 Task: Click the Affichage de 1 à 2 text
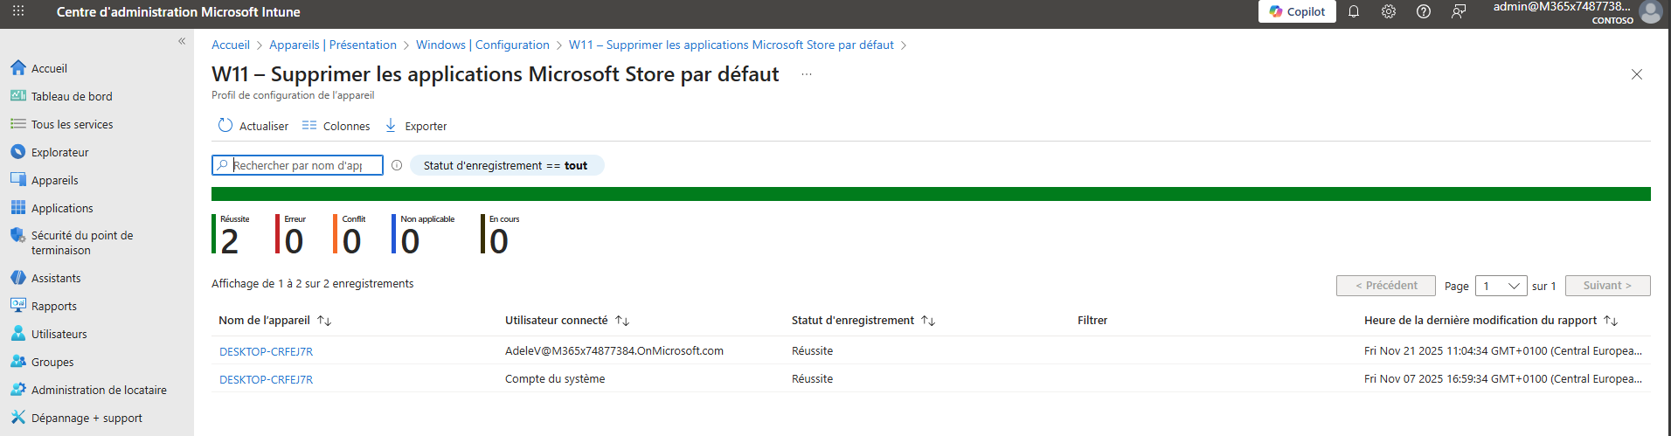[313, 283]
